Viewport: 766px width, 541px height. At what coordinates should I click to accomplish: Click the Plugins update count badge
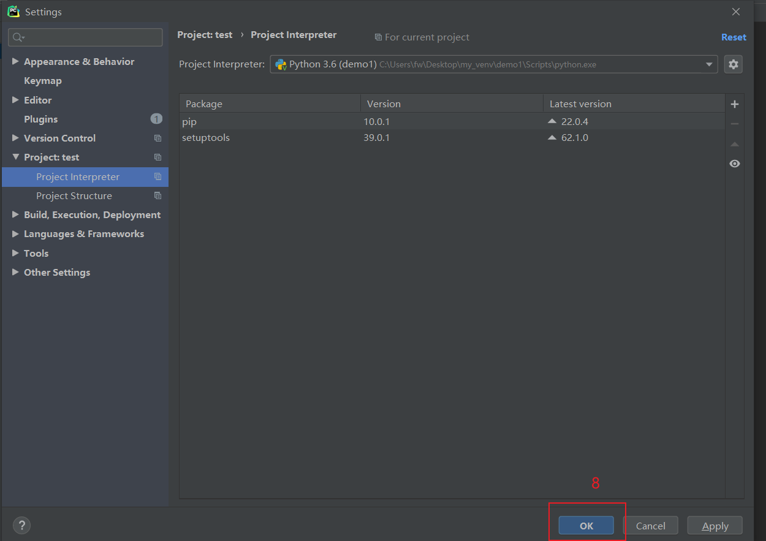(x=156, y=119)
